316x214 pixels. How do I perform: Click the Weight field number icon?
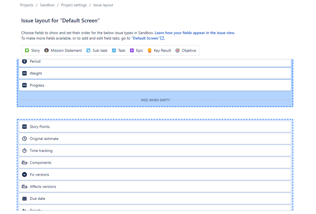24,73
